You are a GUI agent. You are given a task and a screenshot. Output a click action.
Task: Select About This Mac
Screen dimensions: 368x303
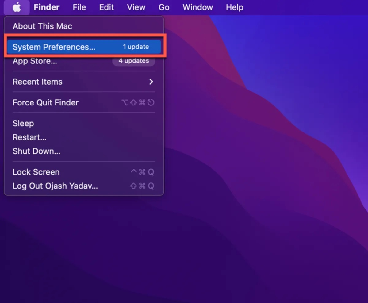[84, 26]
